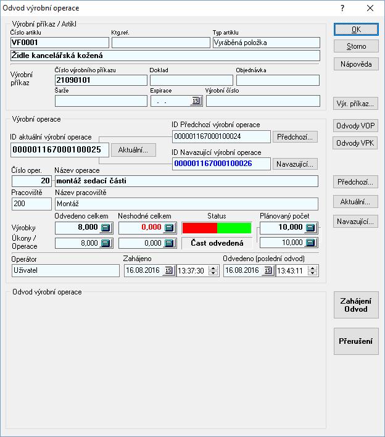This screenshot has width=385, height=437.
Task: Decrease the Odvedeno time value
Action: click(313, 273)
